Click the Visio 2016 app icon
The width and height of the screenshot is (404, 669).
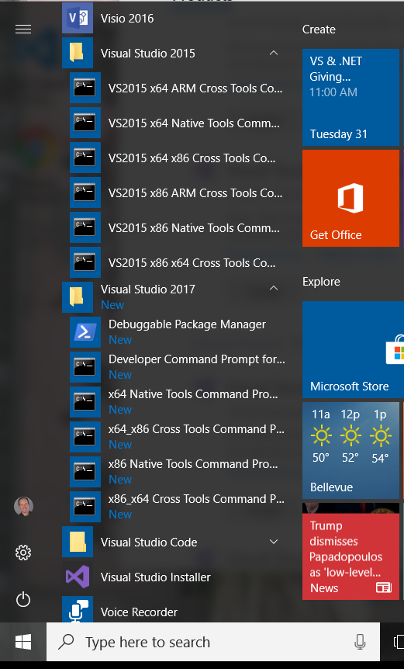[78, 18]
